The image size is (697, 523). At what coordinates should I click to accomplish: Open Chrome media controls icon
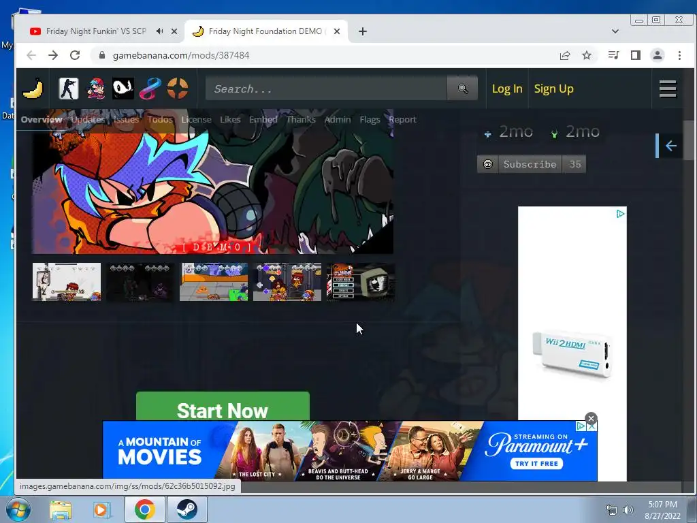613,55
